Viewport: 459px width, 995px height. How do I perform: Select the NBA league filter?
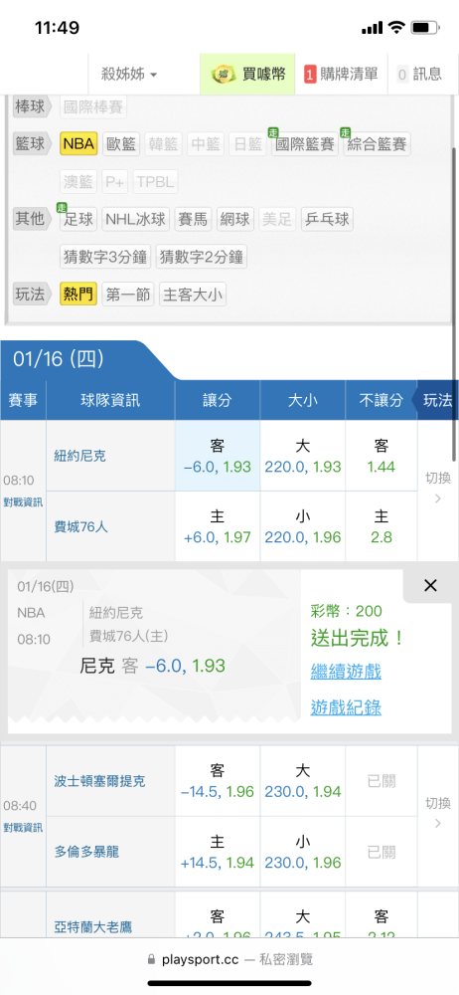click(x=78, y=144)
